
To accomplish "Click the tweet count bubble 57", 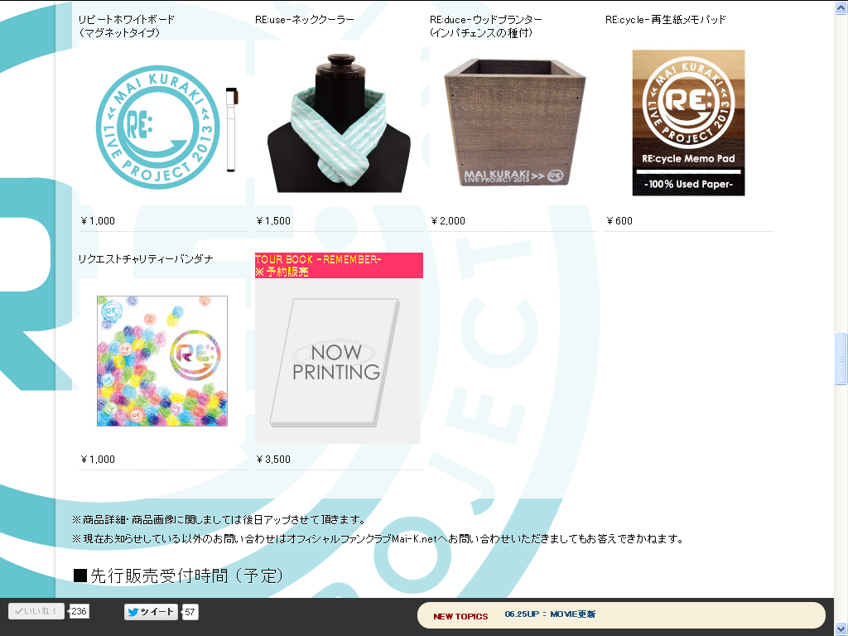I will (190, 612).
